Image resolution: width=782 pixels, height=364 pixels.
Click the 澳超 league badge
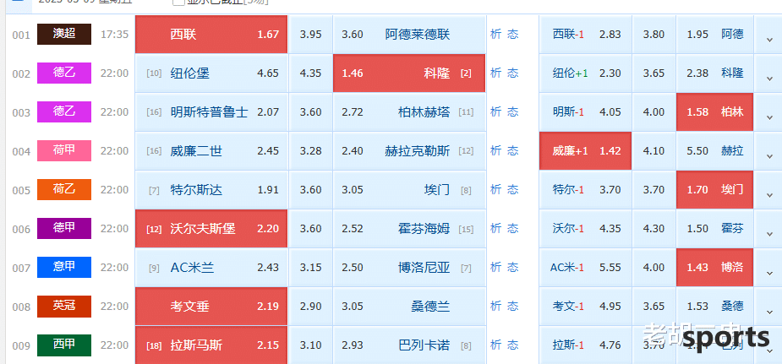tap(64, 35)
